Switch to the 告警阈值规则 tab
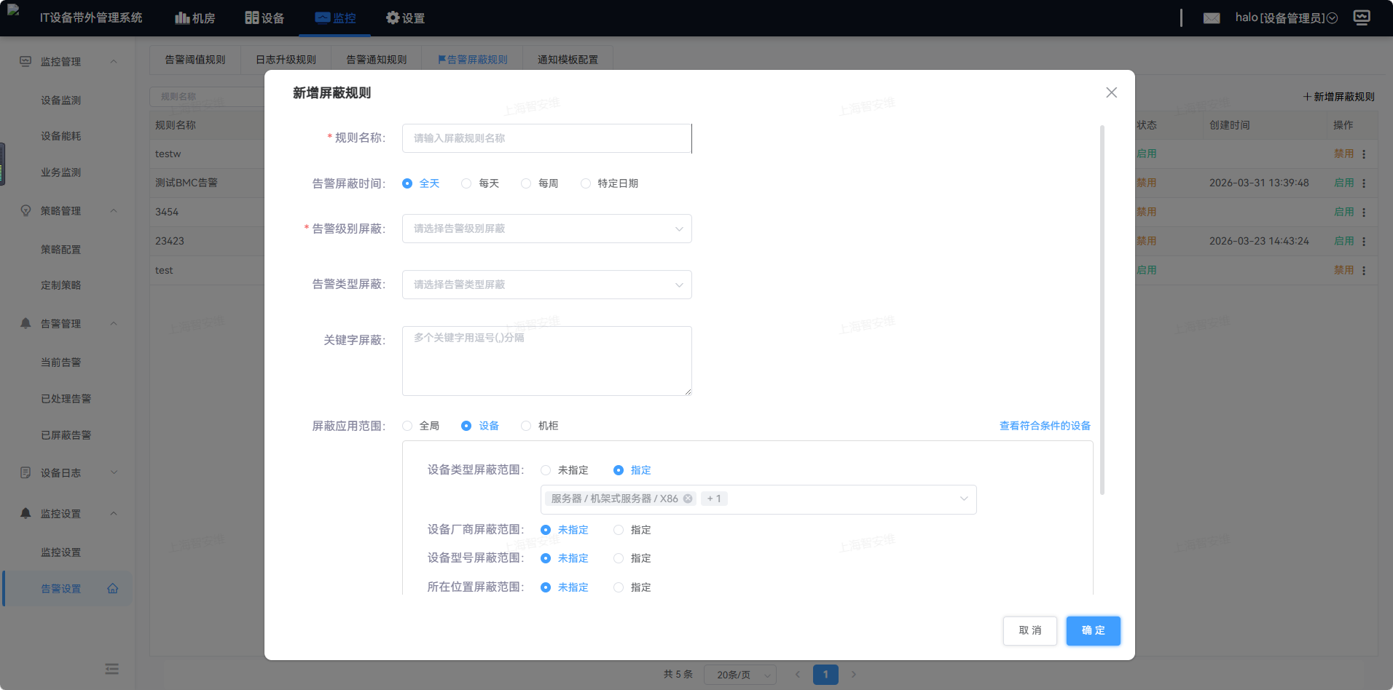1393x690 pixels. pyautogui.click(x=195, y=60)
